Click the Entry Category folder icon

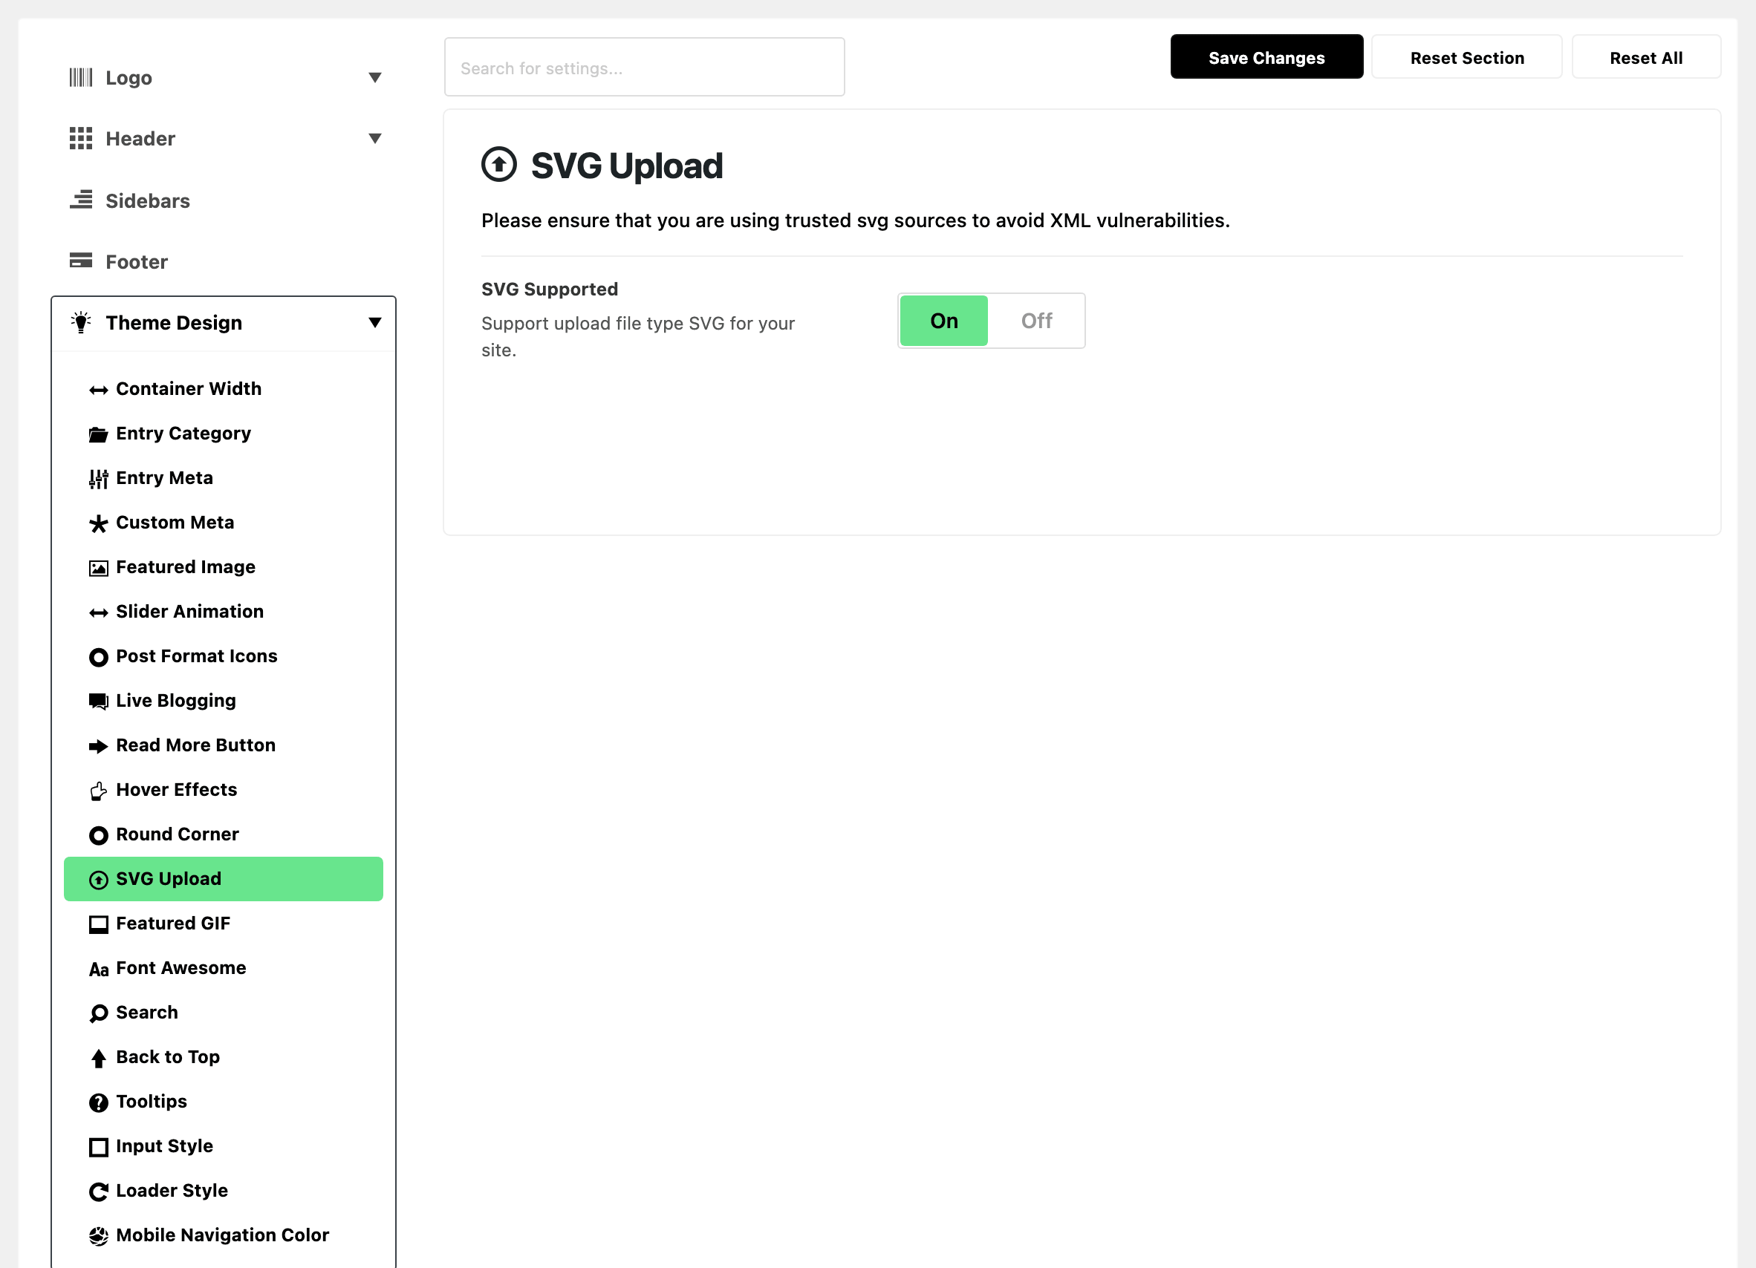coord(98,435)
